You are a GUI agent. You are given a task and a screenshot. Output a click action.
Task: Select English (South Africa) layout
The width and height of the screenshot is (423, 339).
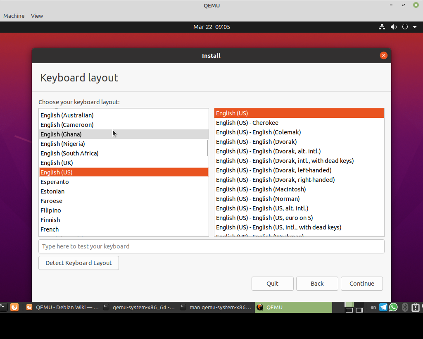(124, 153)
